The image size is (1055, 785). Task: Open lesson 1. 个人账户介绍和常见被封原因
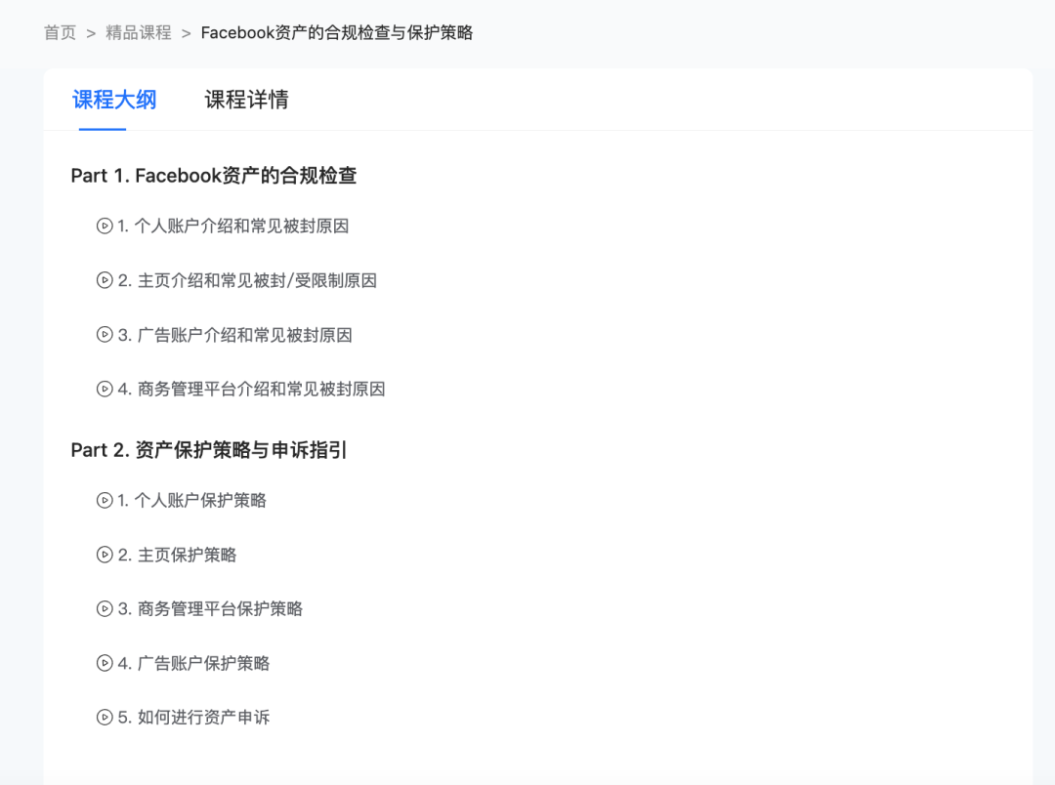233,226
